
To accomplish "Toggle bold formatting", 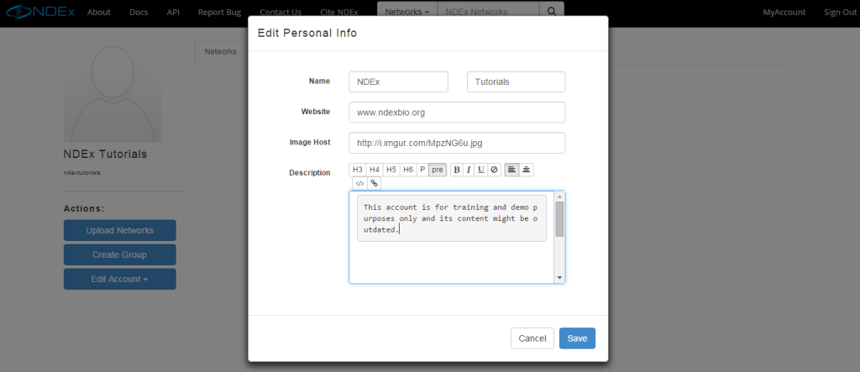I will pos(457,170).
